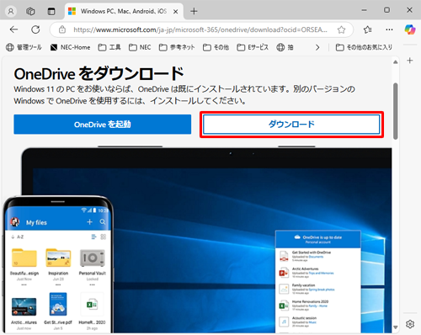This screenshot has height=335, width=421.
Task: Select the Windows PC, Mac, Android, iOS tab
Action: pyautogui.click(x=124, y=12)
